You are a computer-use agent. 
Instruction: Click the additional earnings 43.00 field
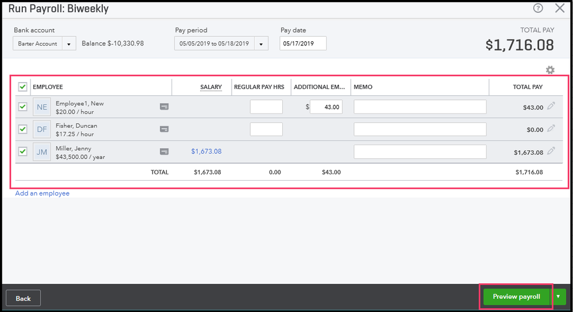pyautogui.click(x=326, y=107)
